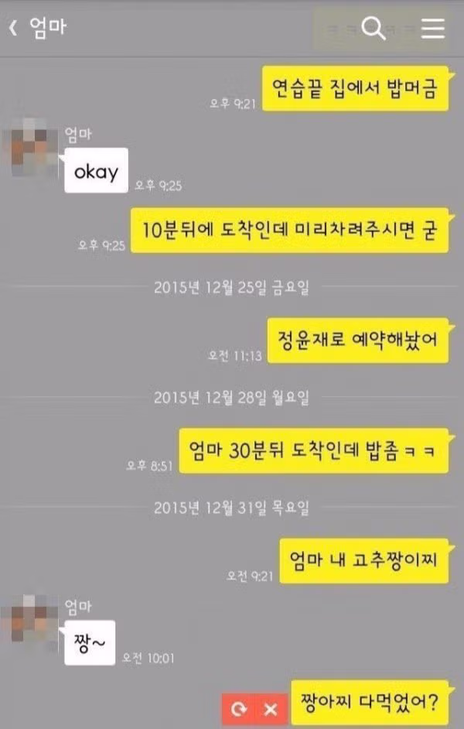The height and width of the screenshot is (729, 464).
Task: Tap sender name 엄마 above okay bubble
Action: pos(78,135)
